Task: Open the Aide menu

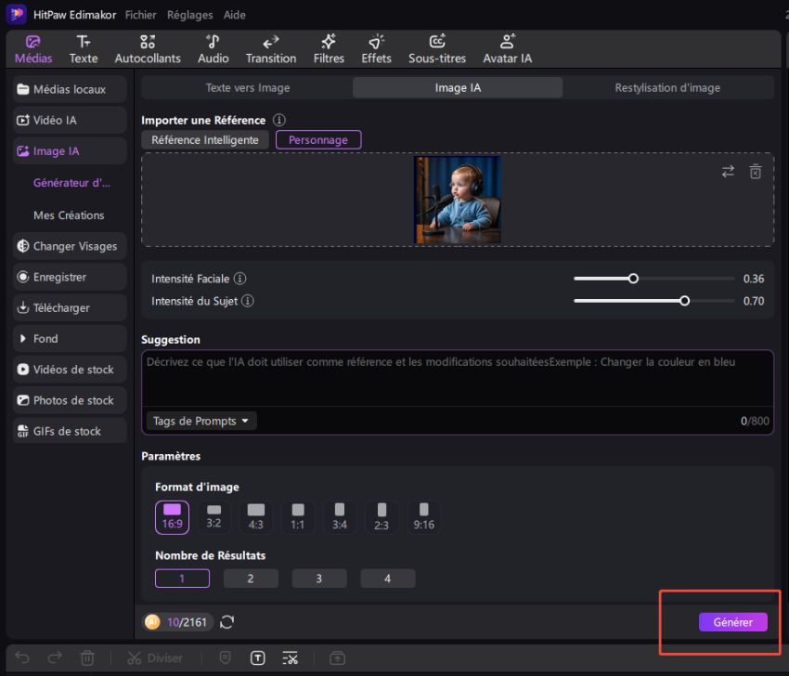Action: pyautogui.click(x=235, y=15)
